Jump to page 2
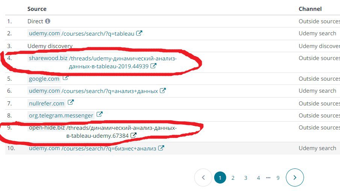This screenshot has width=340, height=191. pyautogui.click(x=233, y=178)
